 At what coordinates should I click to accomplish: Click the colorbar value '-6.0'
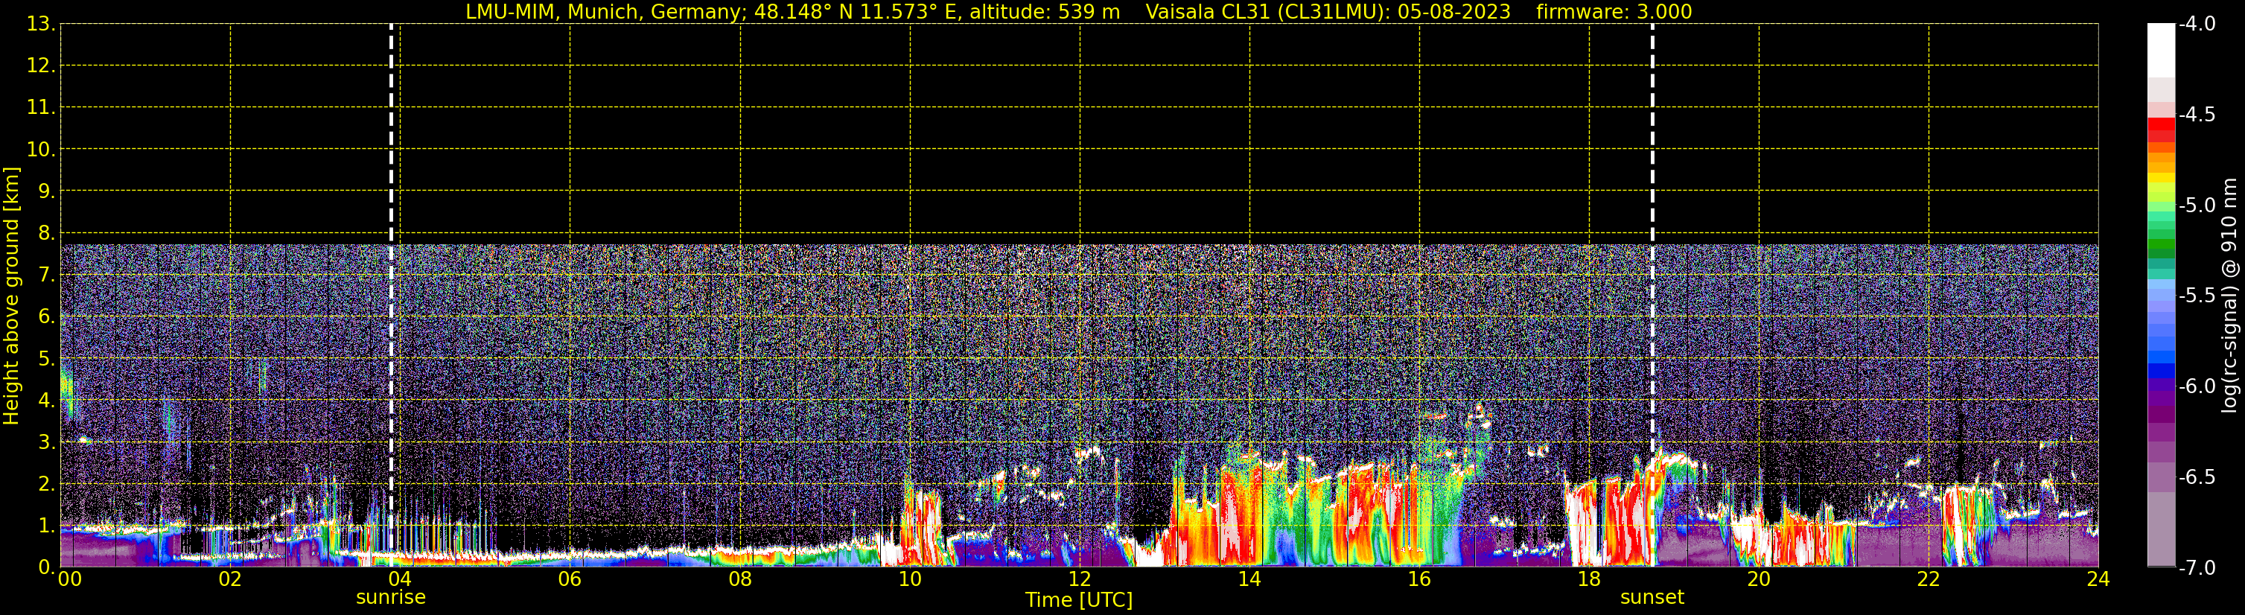[x=2196, y=386]
